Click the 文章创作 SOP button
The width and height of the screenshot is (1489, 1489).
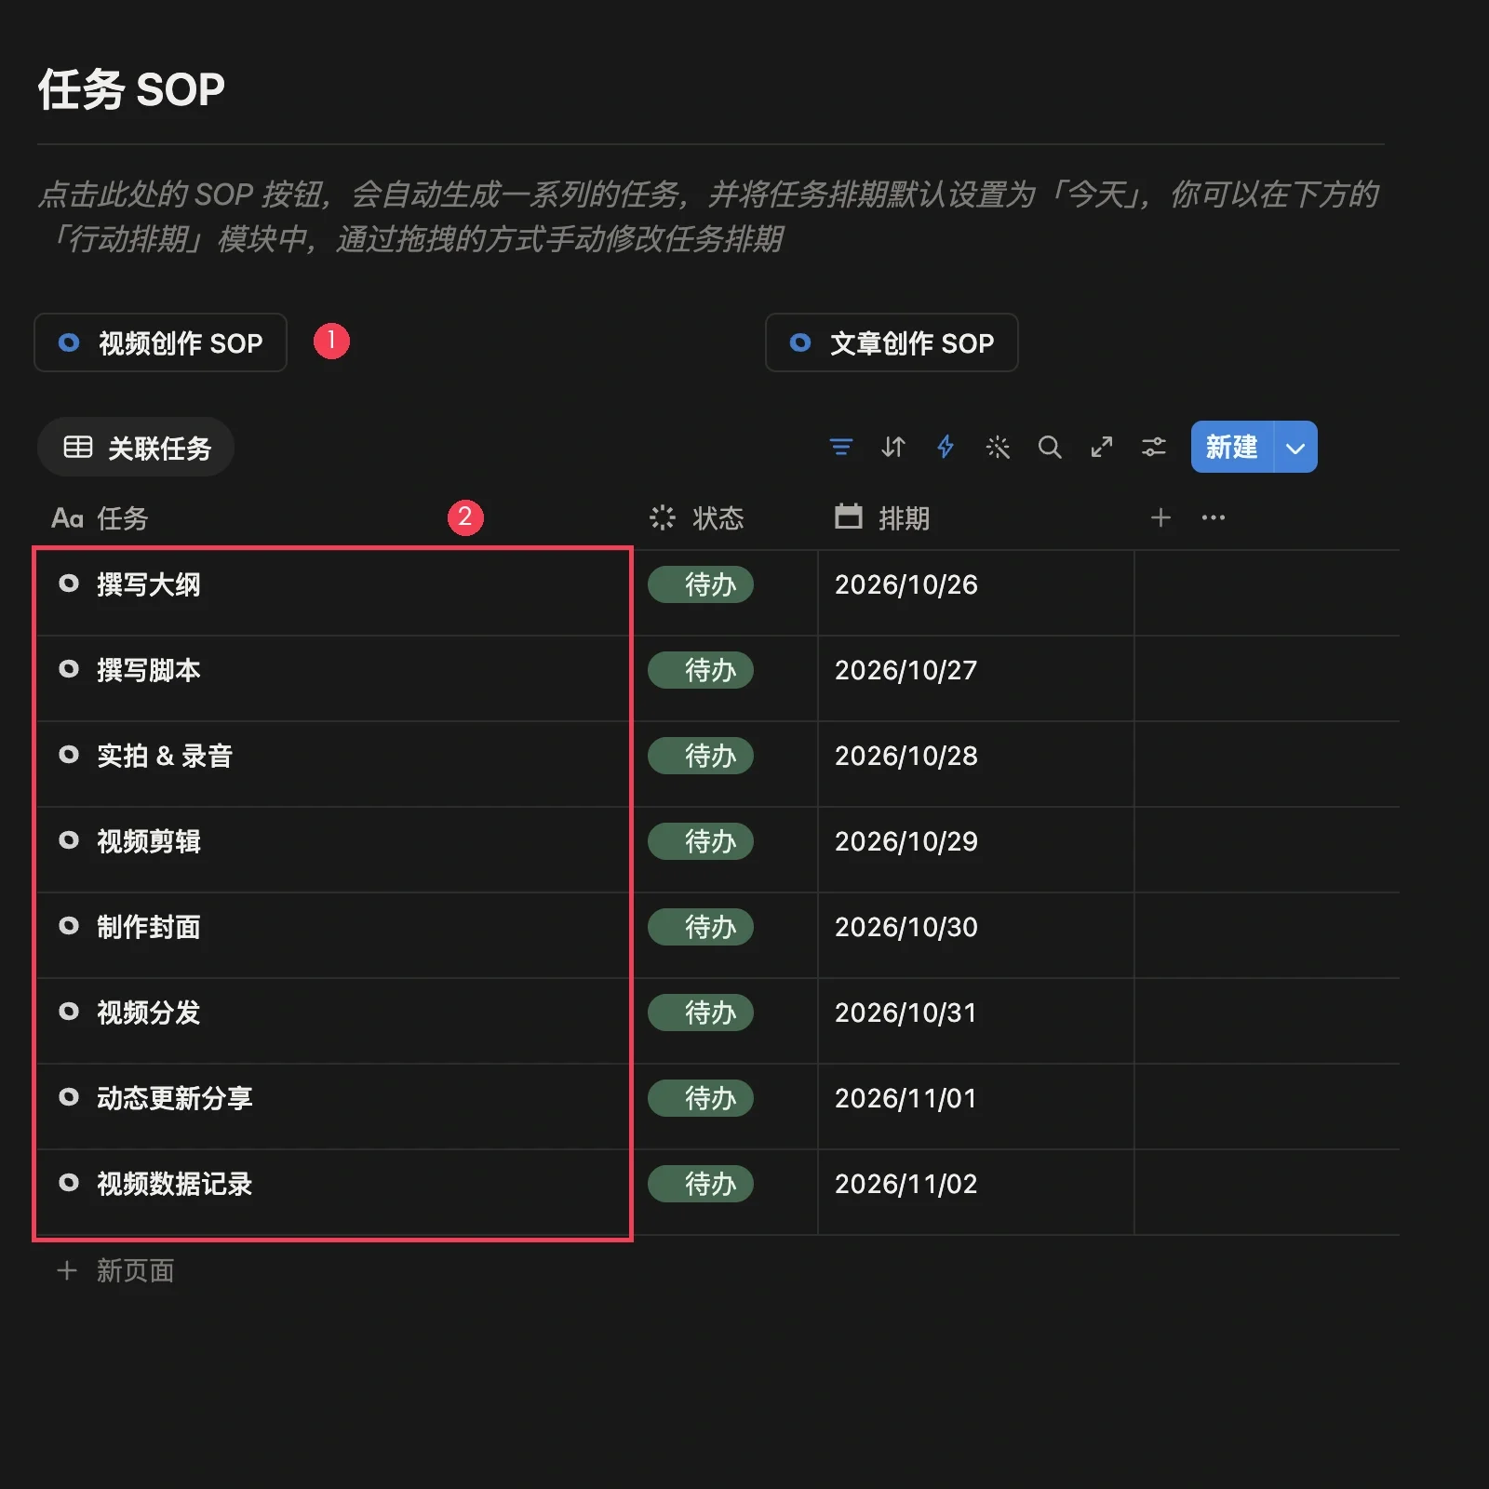pos(892,342)
